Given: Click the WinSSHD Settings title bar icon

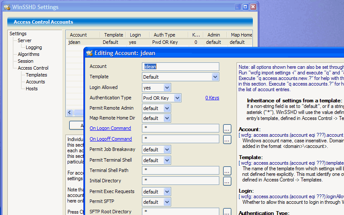Looking at the screenshot, I should click(7, 7).
